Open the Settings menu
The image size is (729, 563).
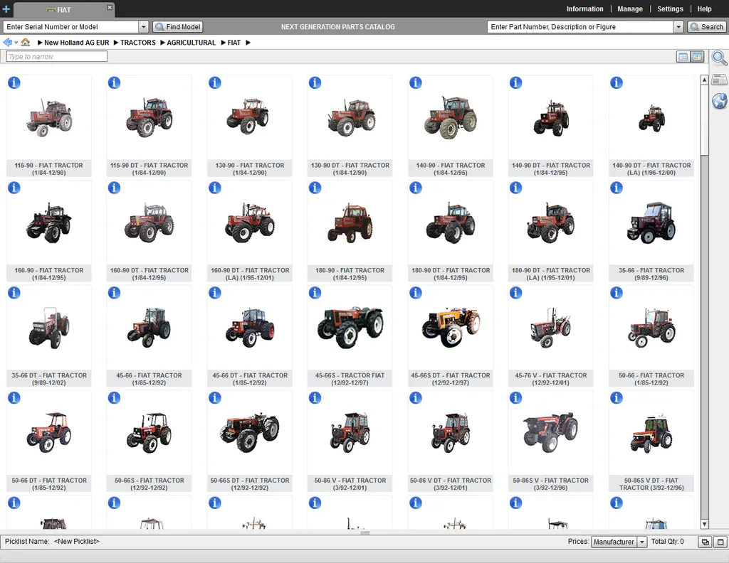click(670, 9)
